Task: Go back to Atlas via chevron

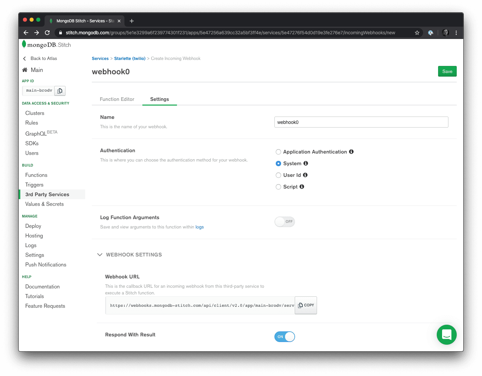Action: click(x=24, y=59)
